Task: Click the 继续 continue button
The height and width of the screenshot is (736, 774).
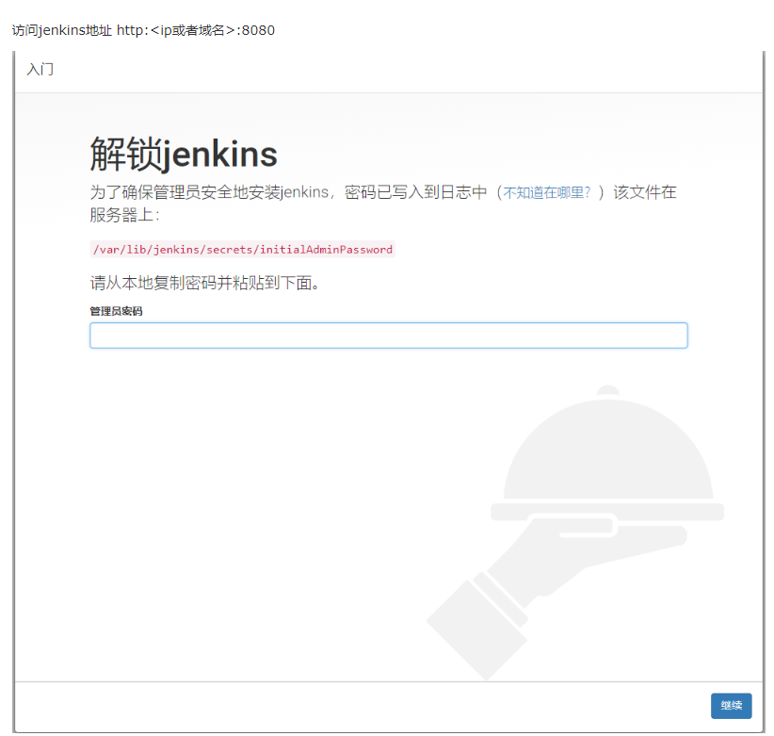Action: [x=731, y=706]
